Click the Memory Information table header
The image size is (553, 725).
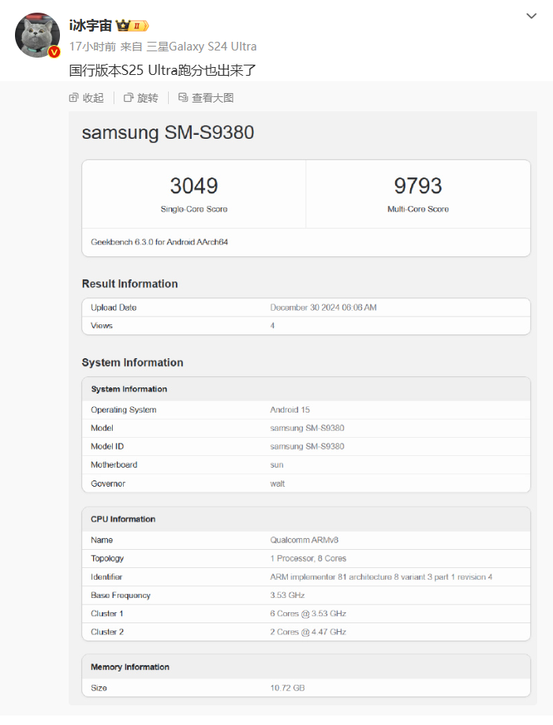tap(306, 667)
